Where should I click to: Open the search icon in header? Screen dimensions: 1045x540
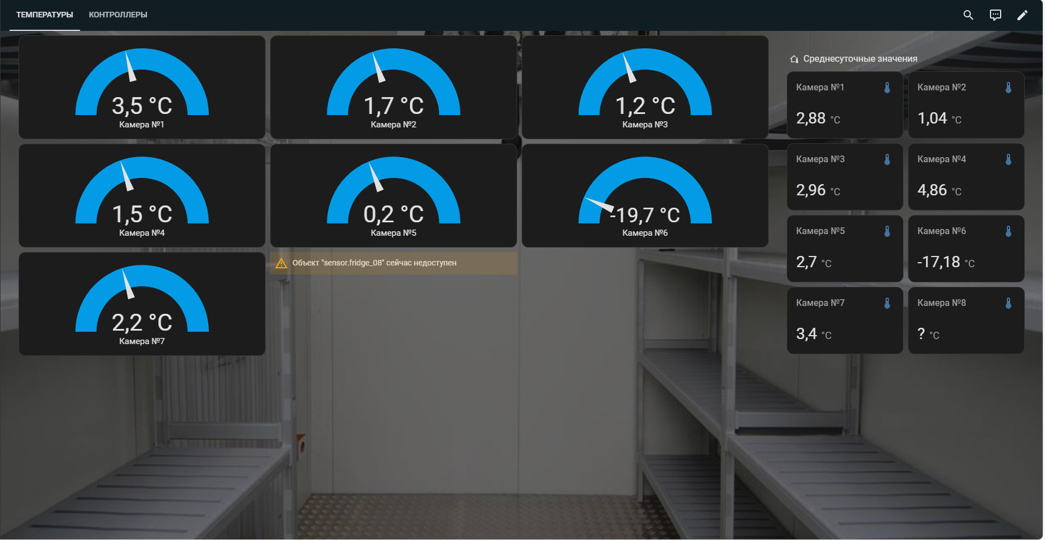(968, 15)
